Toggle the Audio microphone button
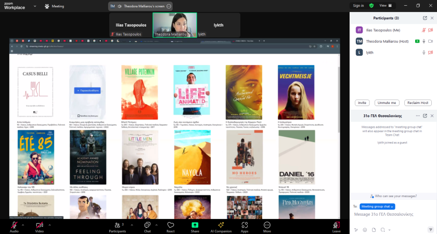The width and height of the screenshot is (437, 234). tap(14, 227)
